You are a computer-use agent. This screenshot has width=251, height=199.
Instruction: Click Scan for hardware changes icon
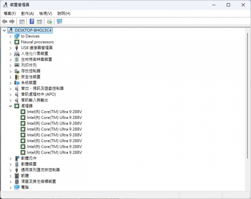(x=59, y=22)
